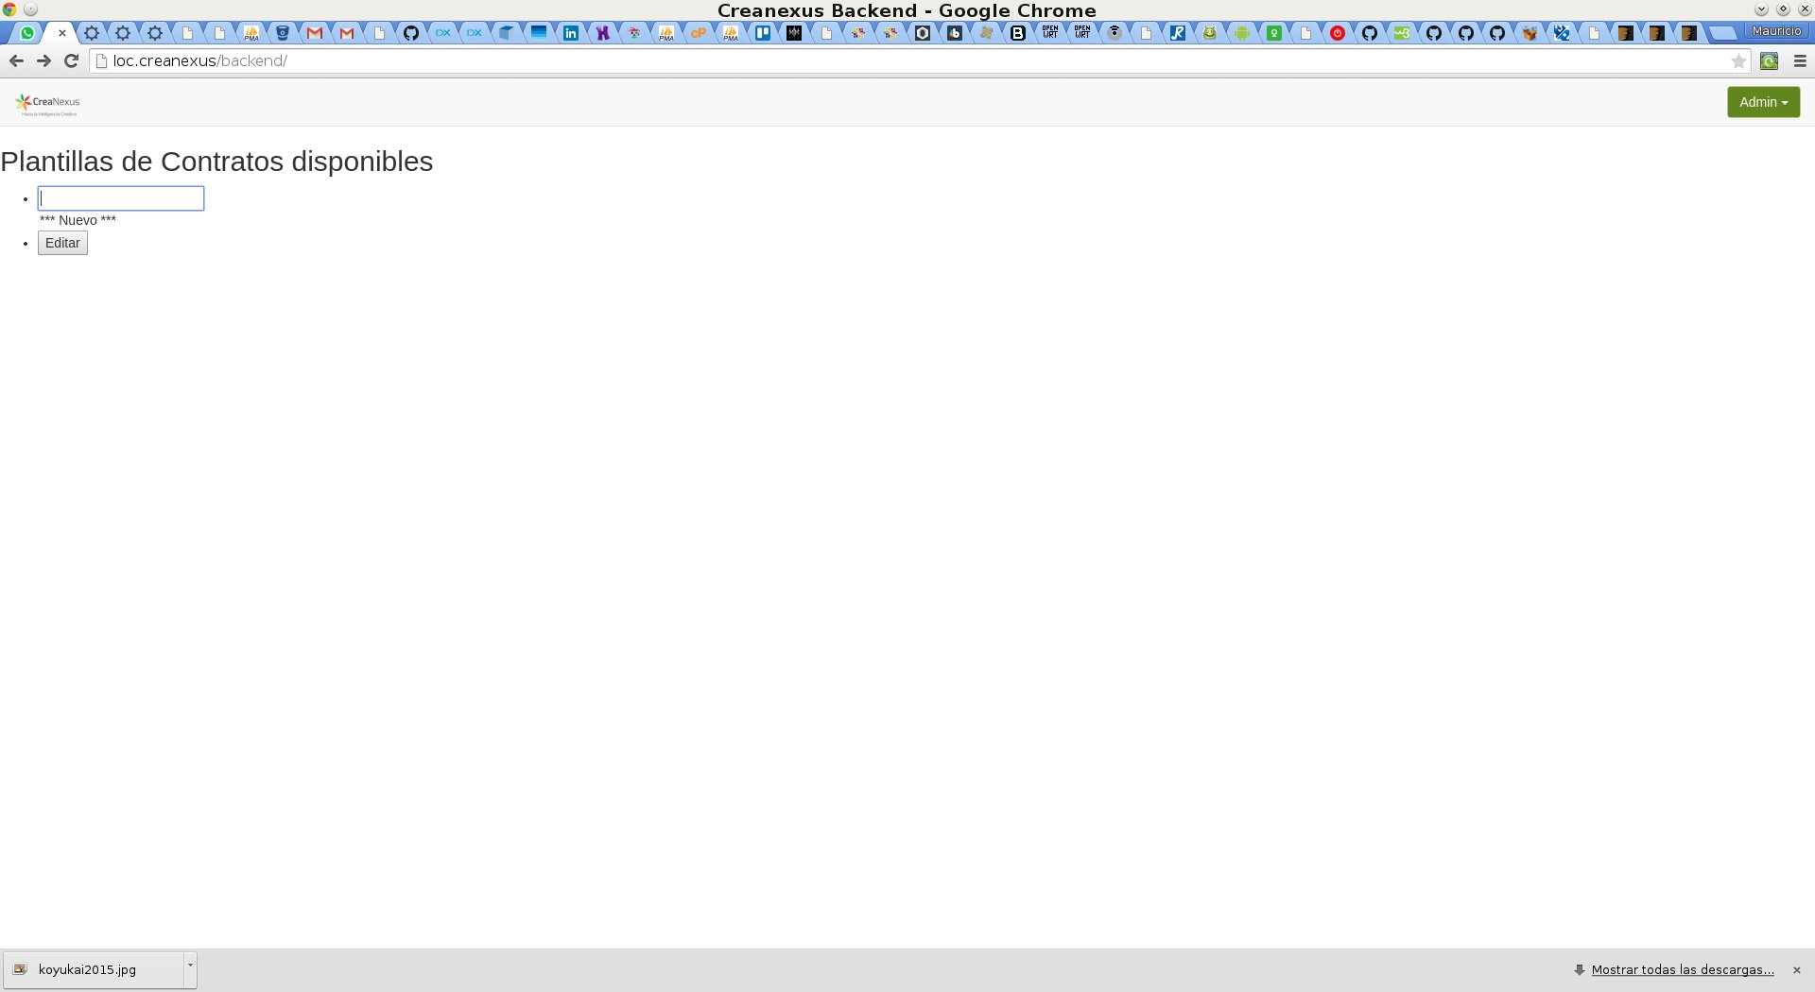Switch to the Bitbucket tab

click(x=283, y=33)
